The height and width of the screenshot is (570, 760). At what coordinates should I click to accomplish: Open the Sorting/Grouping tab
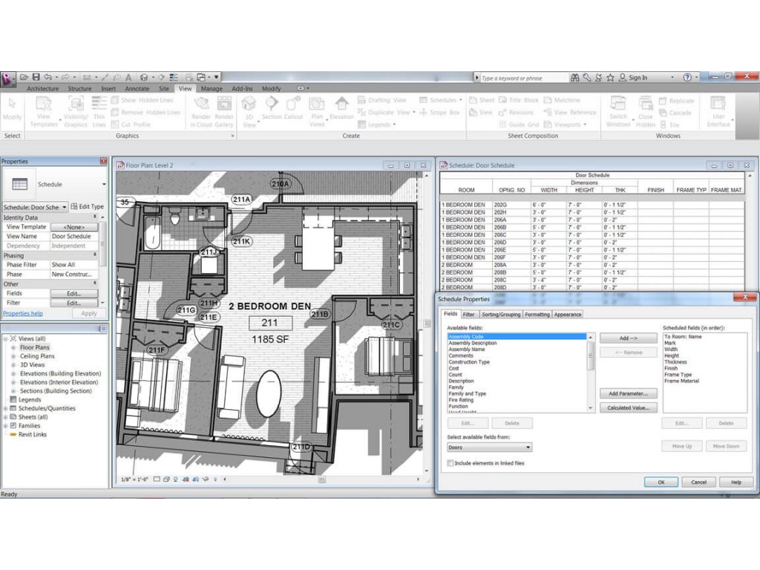point(500,313)
